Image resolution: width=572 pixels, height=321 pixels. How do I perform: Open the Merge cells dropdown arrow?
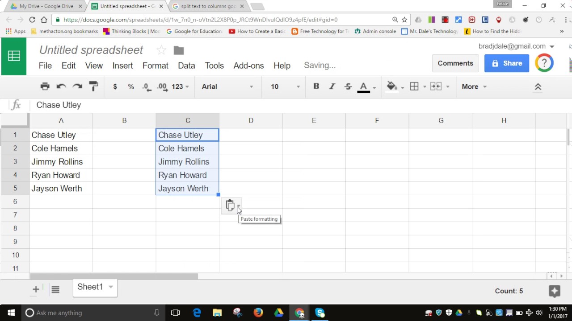(447, 87)
